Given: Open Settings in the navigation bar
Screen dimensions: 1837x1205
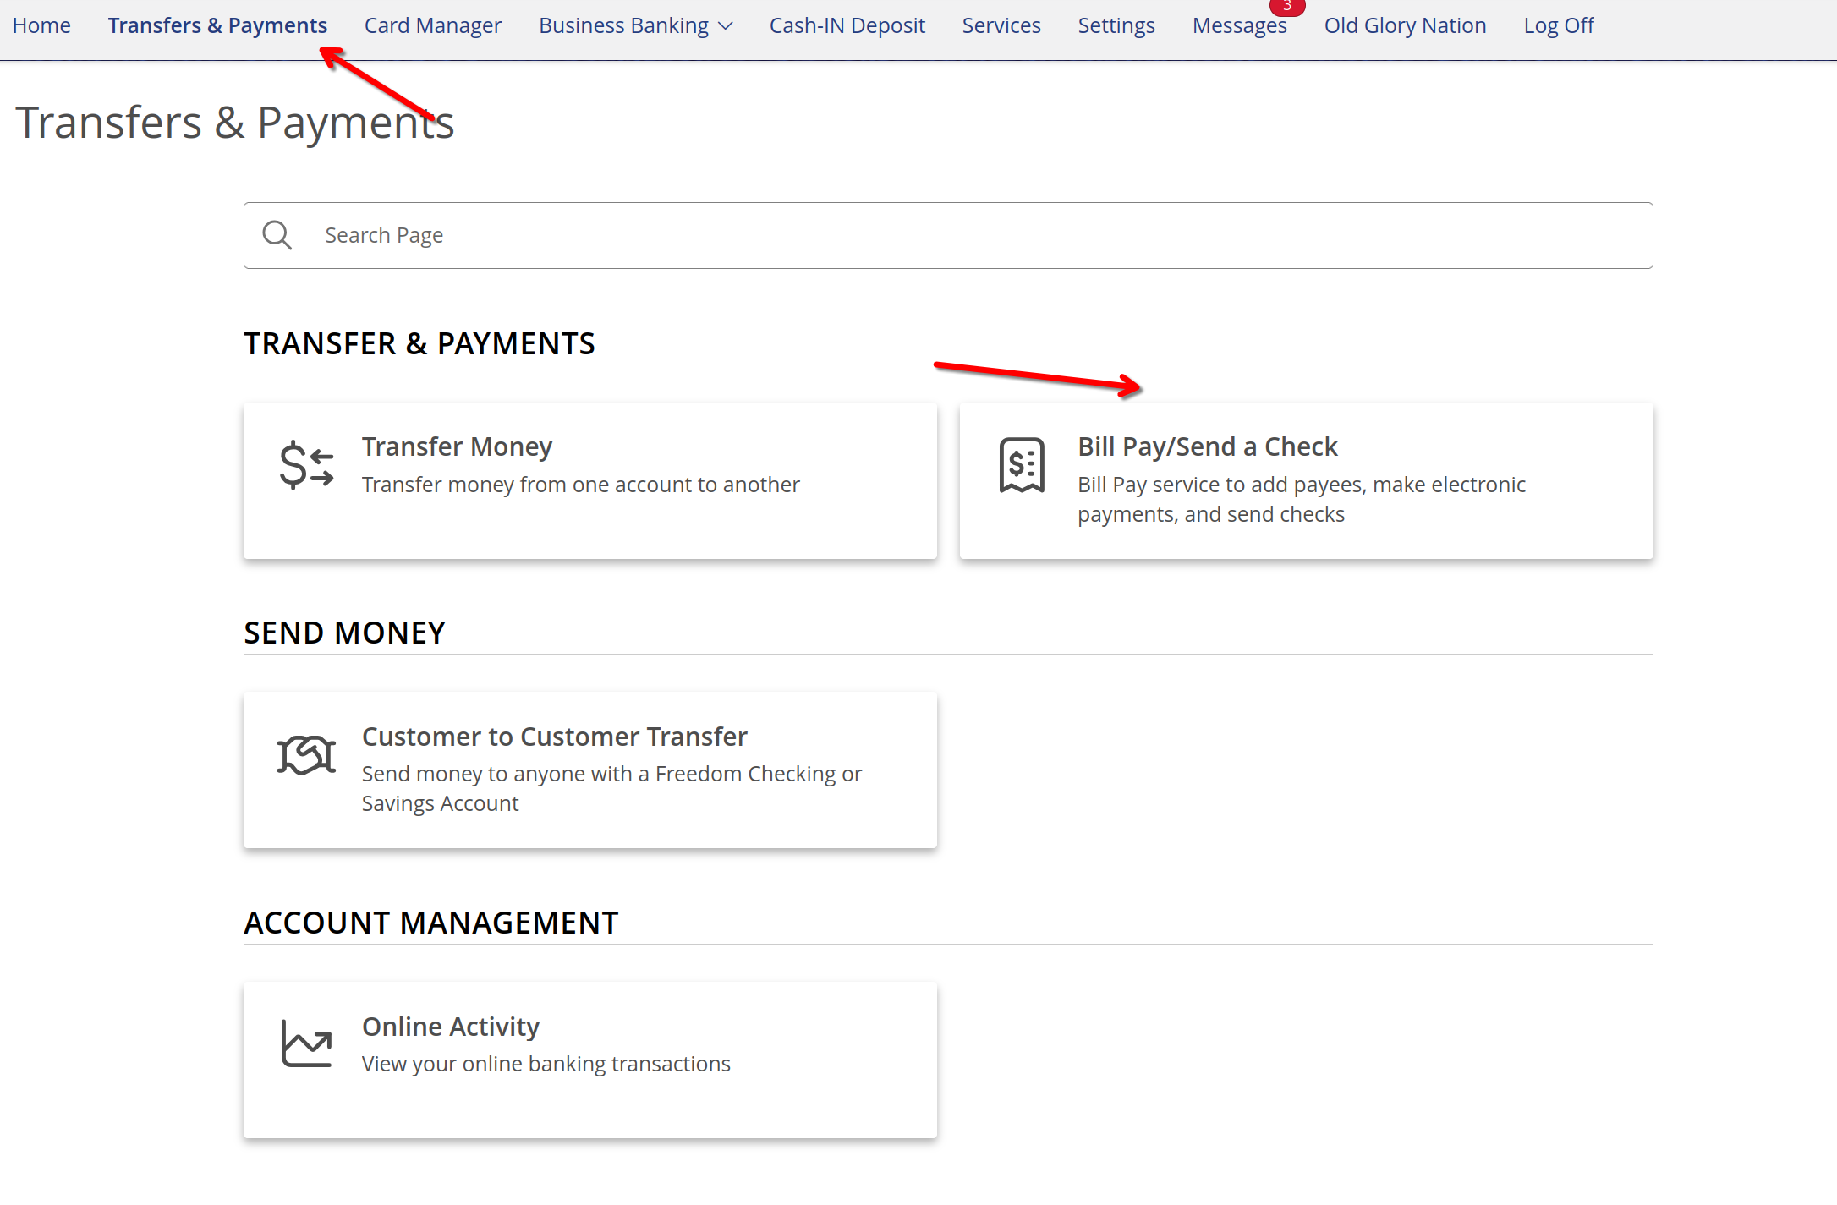Looking at the screenshot, I should (x=1116, y=25).
